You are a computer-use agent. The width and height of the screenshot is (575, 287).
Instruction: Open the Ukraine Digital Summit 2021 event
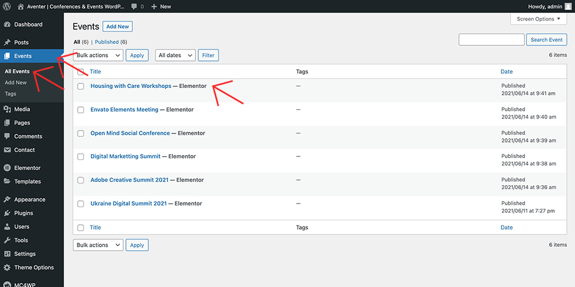pos(128,204)
